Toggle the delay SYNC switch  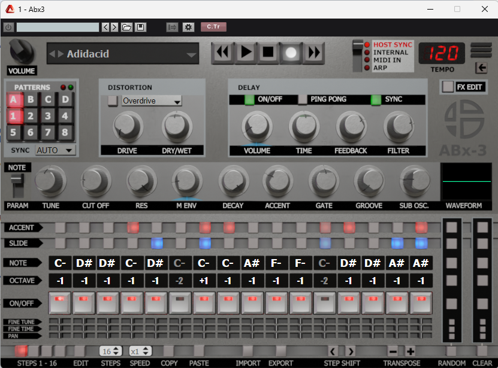pyautogui.click(x=376, y=99)
